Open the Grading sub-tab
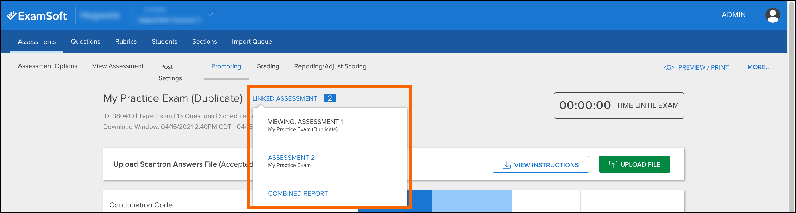The image size is (796, 213). click(x=268, y=66)
